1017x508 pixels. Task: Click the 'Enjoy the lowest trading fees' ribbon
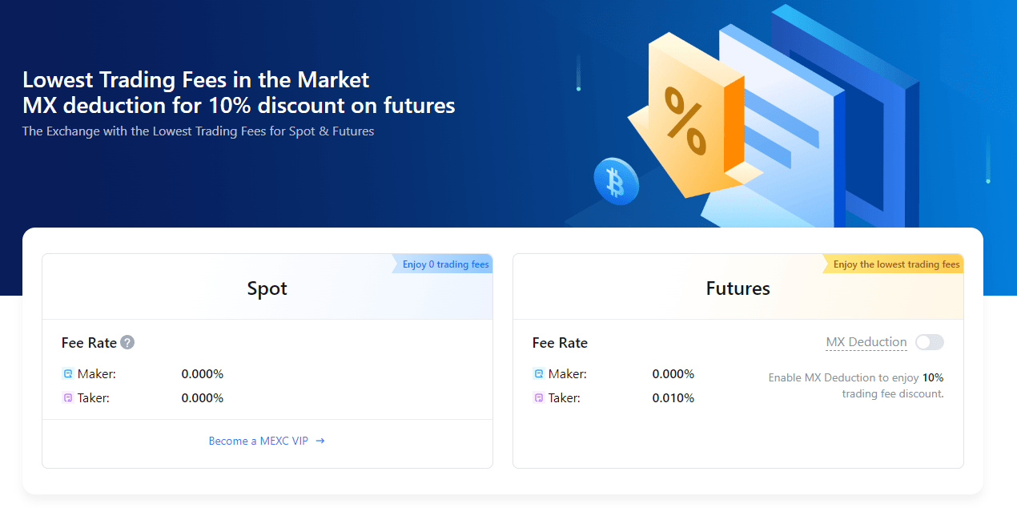point(893,264)
